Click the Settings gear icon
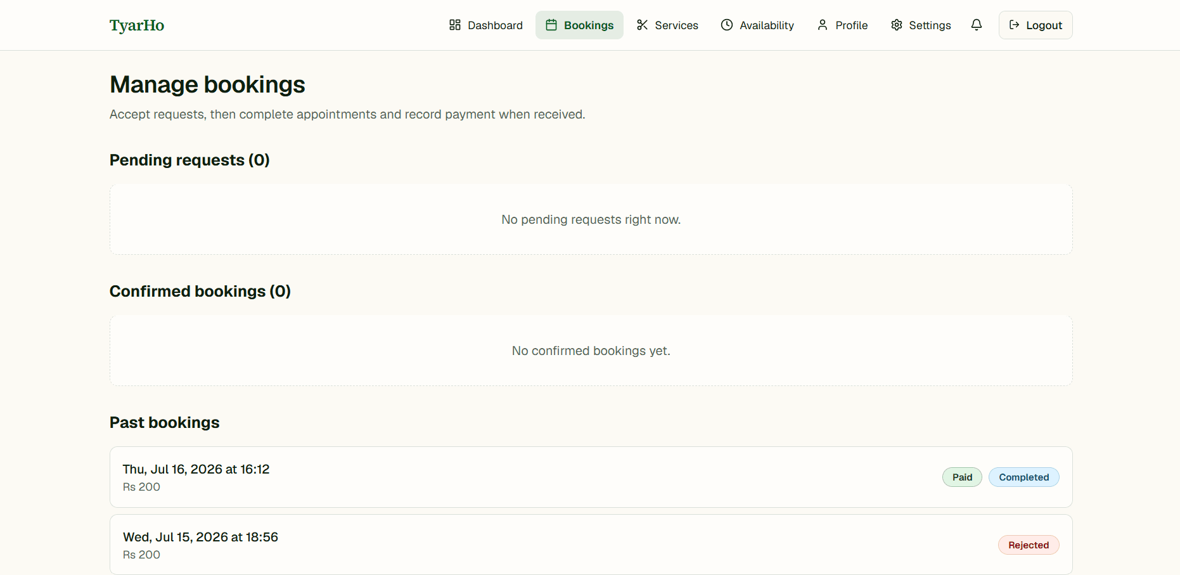This screenshot has height=575, width=1180. [x=896, y=25]
